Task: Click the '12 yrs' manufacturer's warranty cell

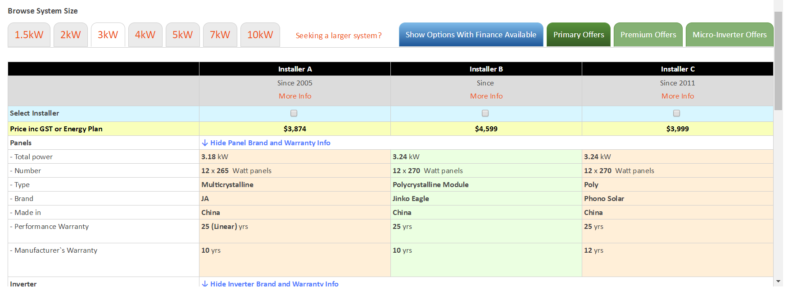Action: click(678, 260)
